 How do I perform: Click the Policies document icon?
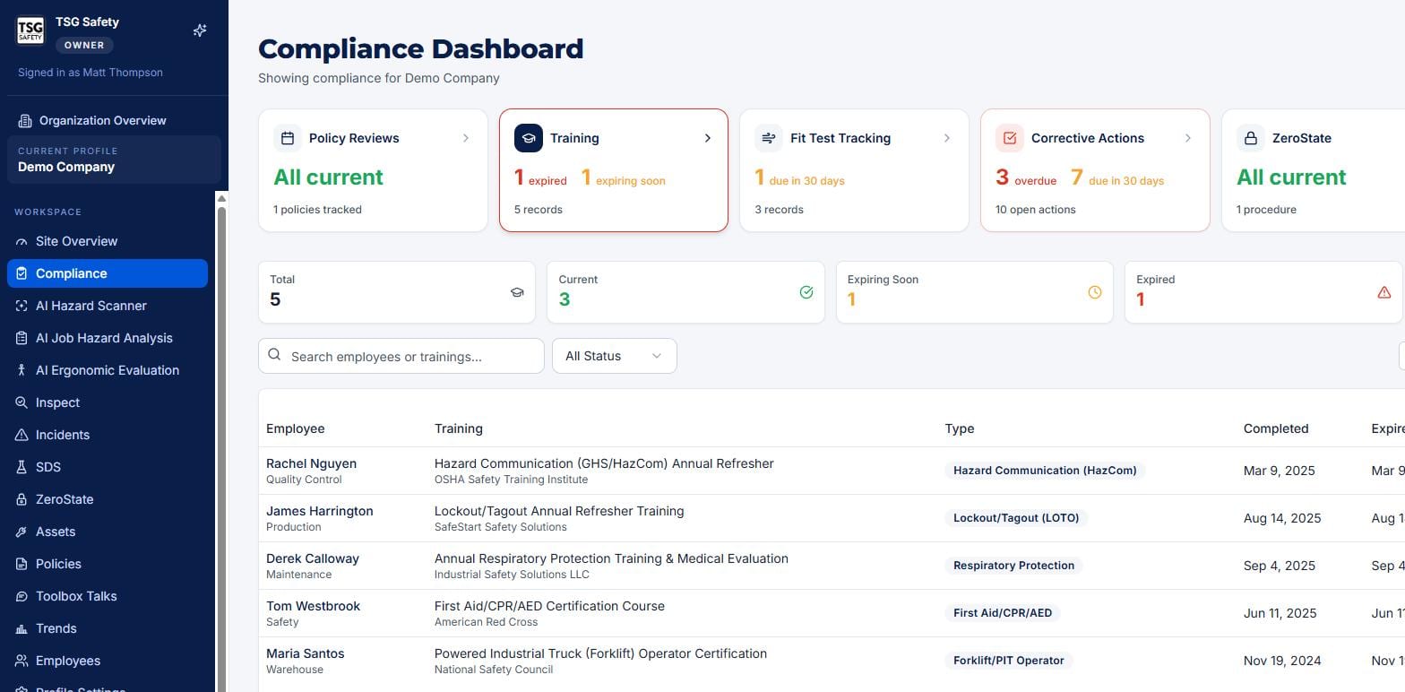[22, 564]
